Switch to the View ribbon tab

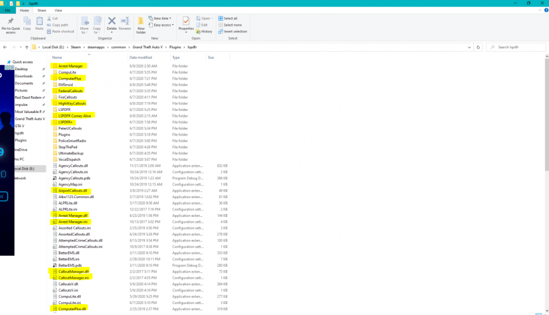(58, 10)
